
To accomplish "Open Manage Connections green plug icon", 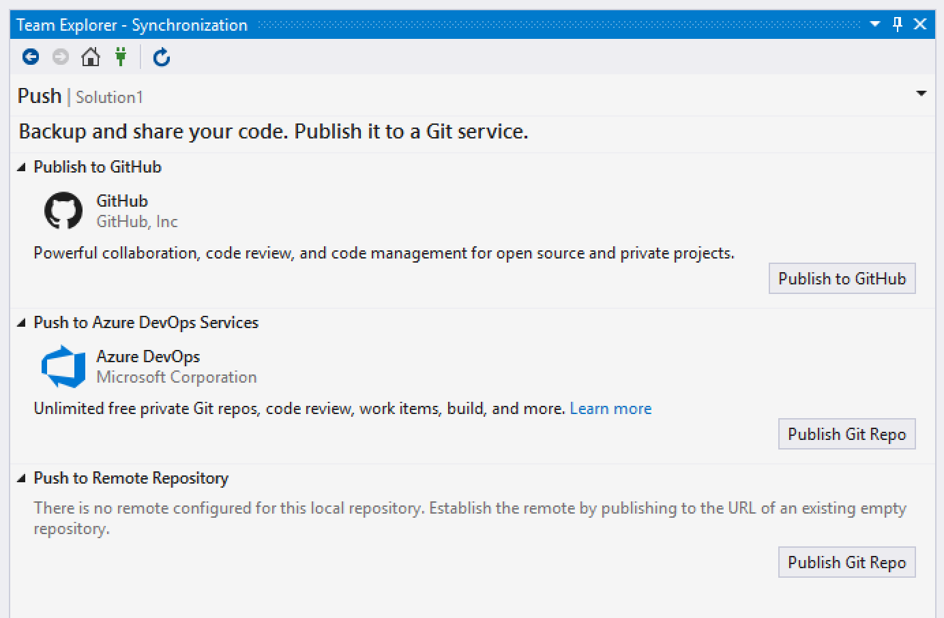I will pos(121,57).
